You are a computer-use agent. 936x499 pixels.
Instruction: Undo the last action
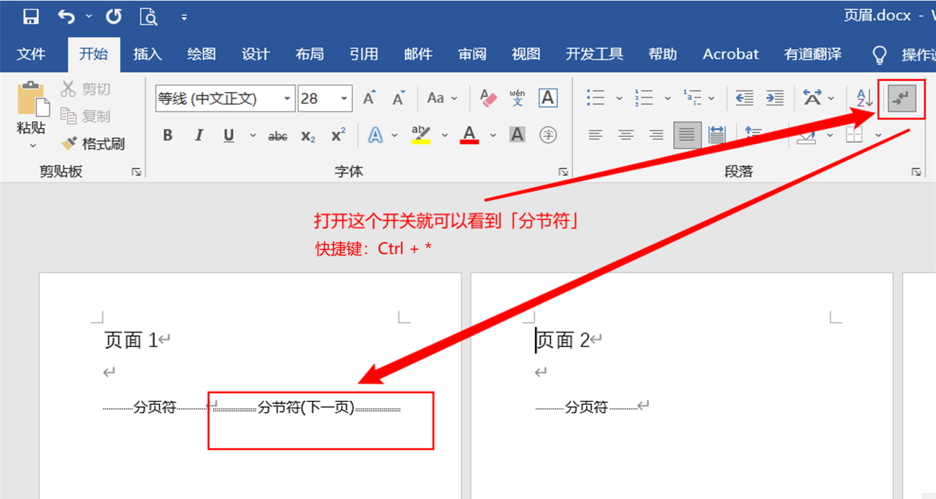pos(65,17)
